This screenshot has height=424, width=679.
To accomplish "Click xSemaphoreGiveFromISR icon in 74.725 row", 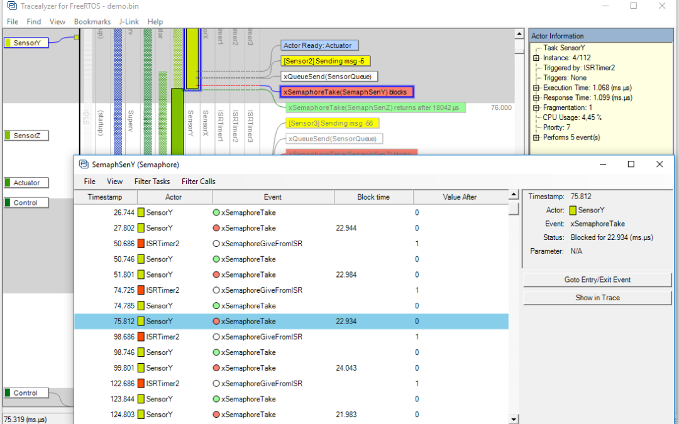I will [216, 290].
